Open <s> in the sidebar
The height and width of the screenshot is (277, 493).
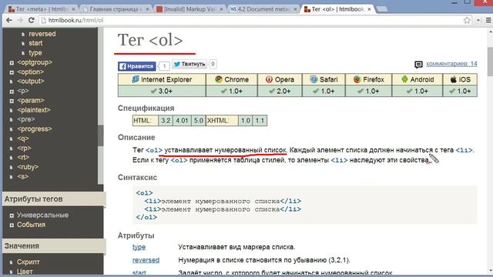(22, 176)
